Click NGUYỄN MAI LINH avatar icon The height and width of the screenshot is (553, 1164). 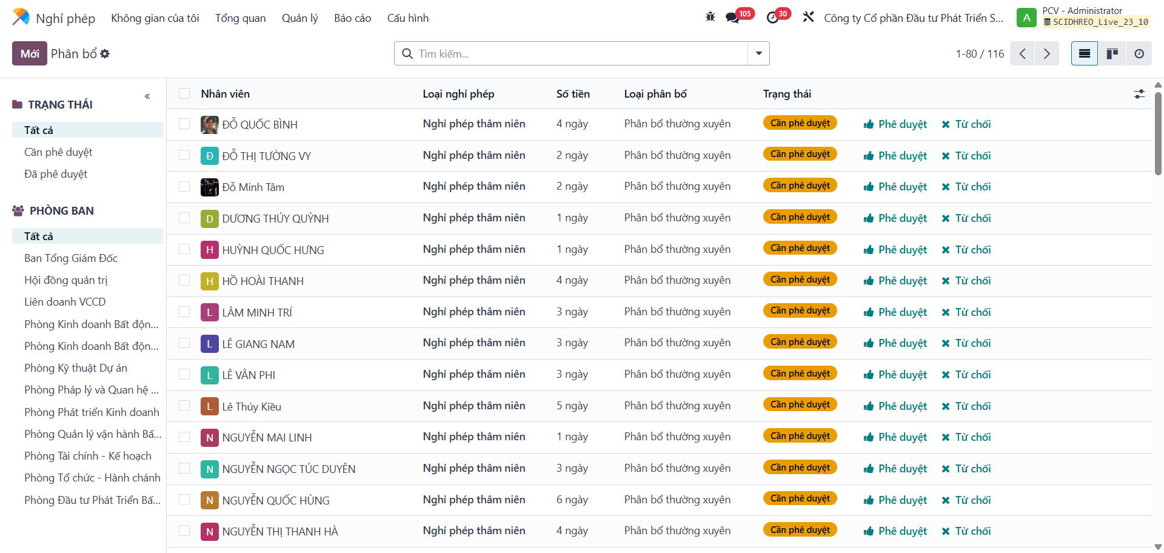pos(210,437)
